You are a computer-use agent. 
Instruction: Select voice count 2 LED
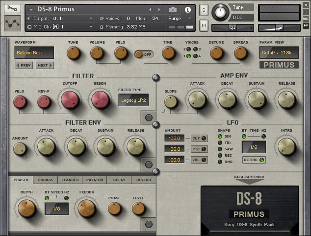point(189,49)
